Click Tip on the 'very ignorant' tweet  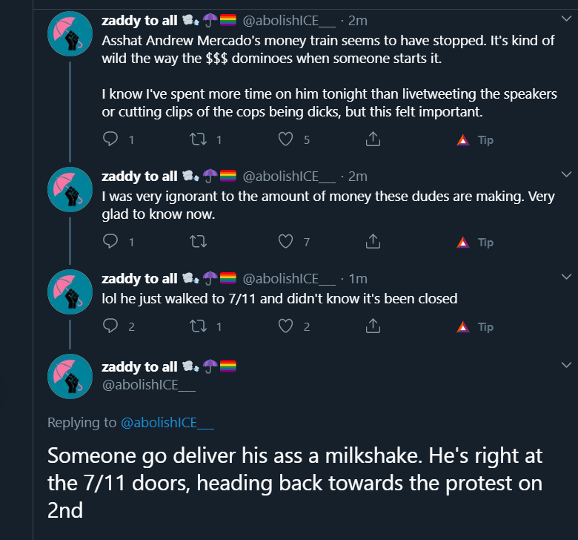point(475,242)
